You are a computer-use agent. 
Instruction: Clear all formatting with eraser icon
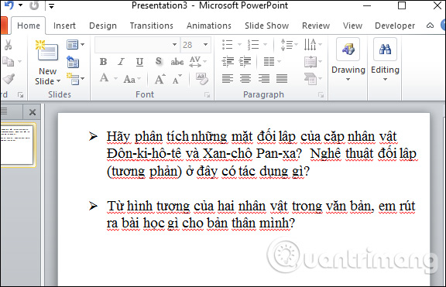(x=202, y=79)
